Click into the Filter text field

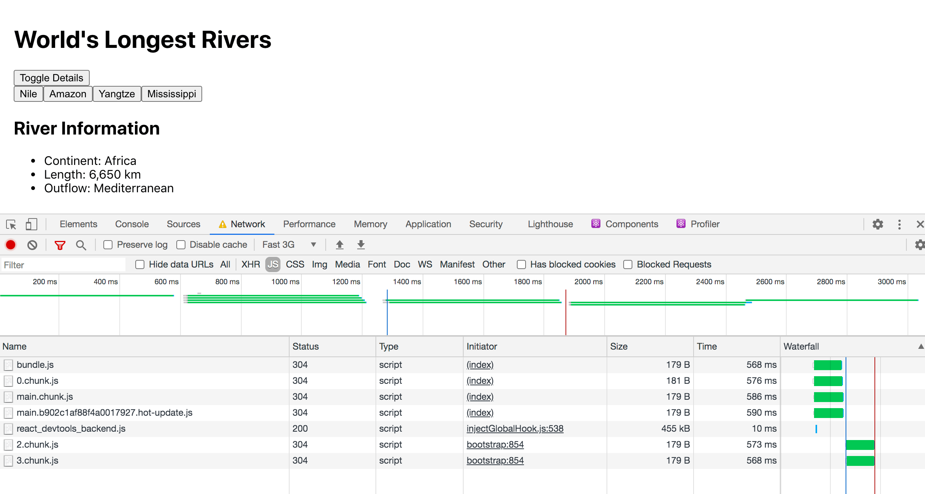[x=63, y=265]
